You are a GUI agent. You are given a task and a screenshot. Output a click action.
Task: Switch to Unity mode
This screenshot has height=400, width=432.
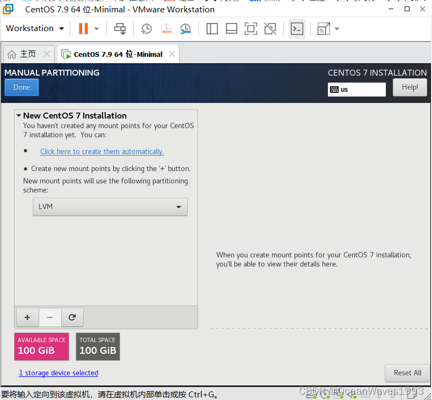click(x=270, y=28)
